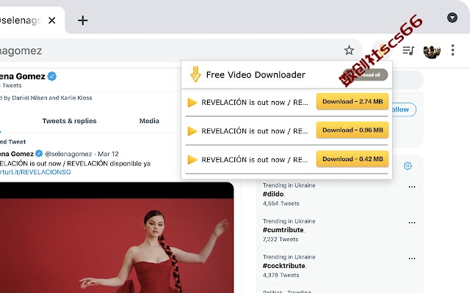Click the Mar 12 tweet date
The height and width of the screenshot is (293, 470).
click(108, 154)
